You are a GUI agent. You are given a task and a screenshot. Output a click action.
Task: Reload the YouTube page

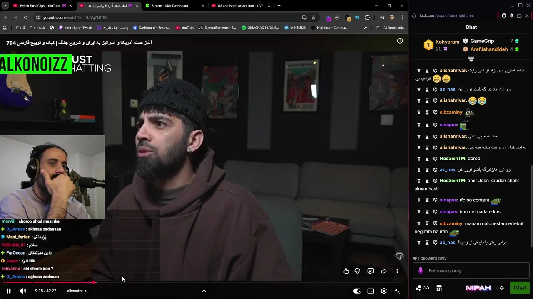(x=26, y=17)
